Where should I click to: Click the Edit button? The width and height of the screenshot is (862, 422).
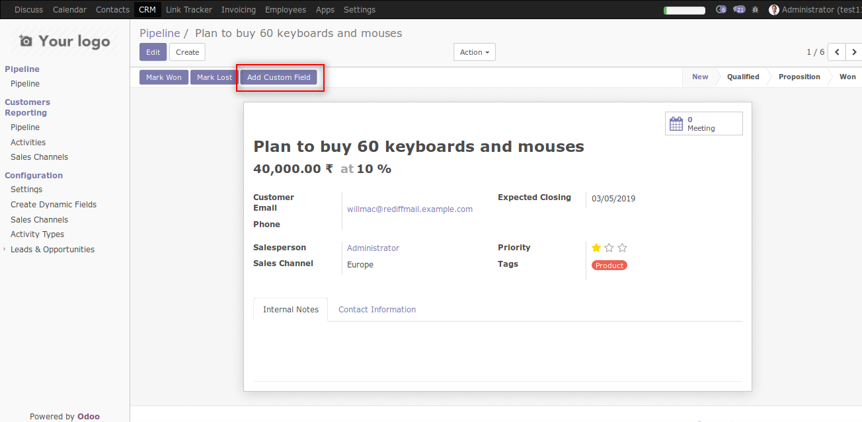click(x=153, y=52)
